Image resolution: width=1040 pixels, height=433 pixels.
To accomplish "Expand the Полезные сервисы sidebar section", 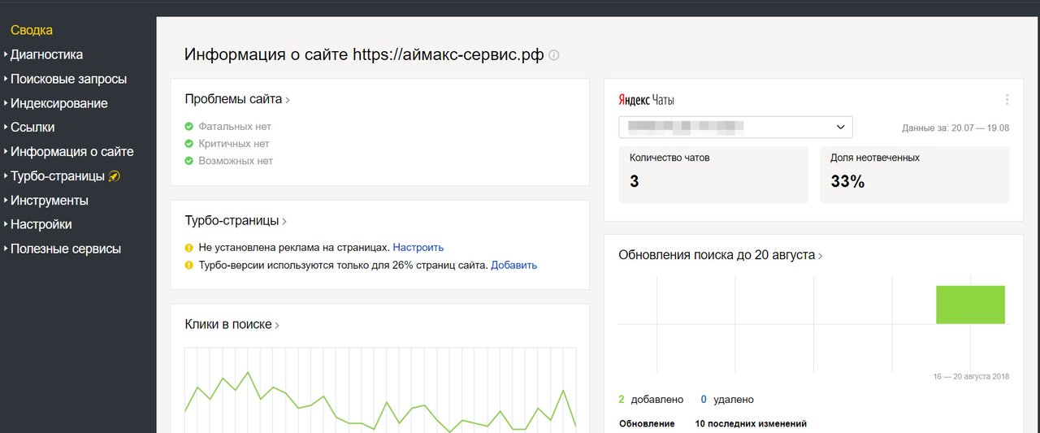I will [65, 249].
